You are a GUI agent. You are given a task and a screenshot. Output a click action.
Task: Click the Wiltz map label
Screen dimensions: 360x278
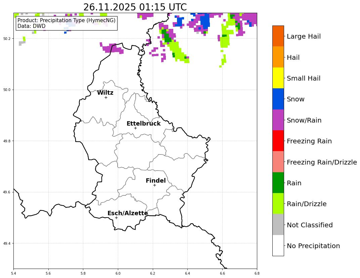pos(105,93)
